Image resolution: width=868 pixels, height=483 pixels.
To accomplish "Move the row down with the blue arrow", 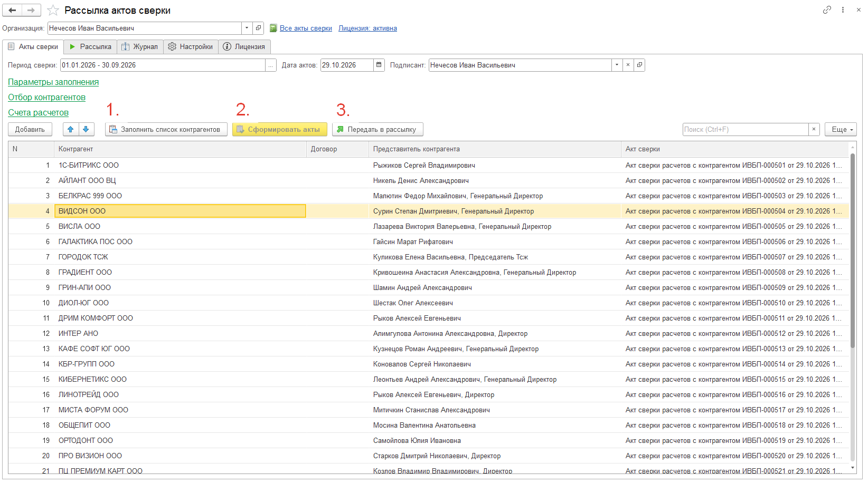I will [x=86, y=129].
